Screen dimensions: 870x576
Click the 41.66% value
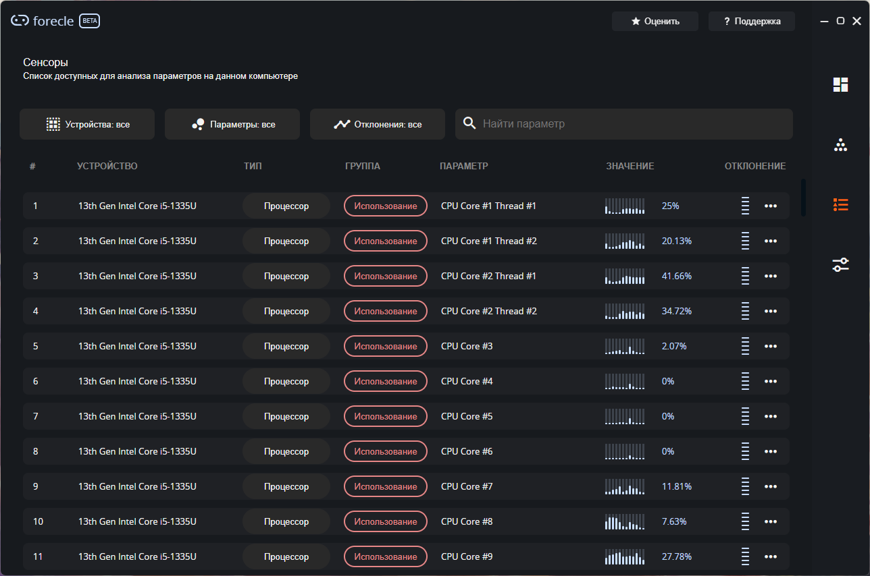[677, 276]
